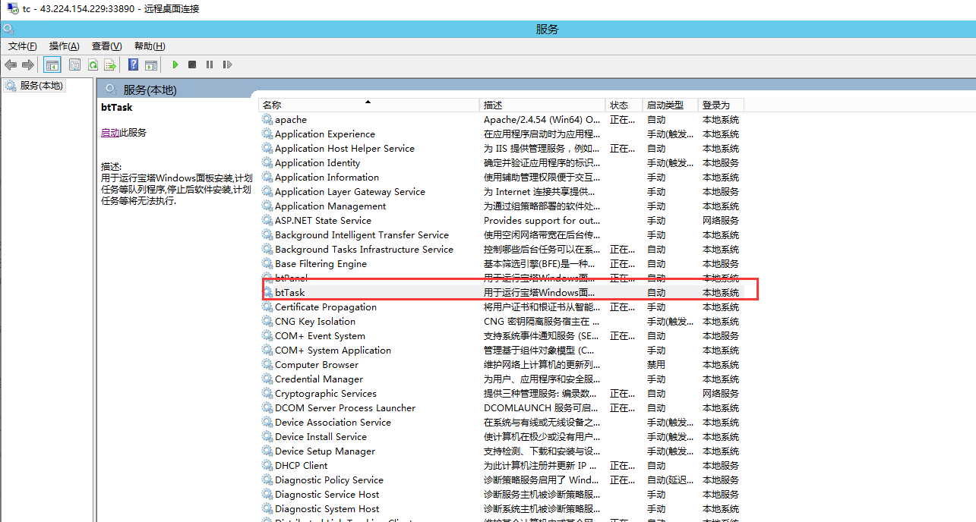
Task: Click the Restart Service toolbar icon
Action: click(227, 65)
